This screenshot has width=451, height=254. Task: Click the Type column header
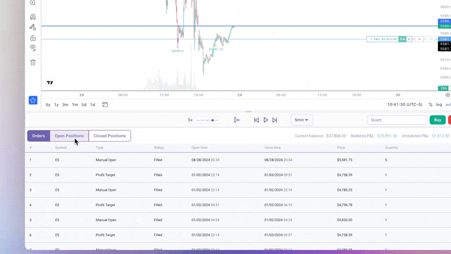click(x=100, y=148)
